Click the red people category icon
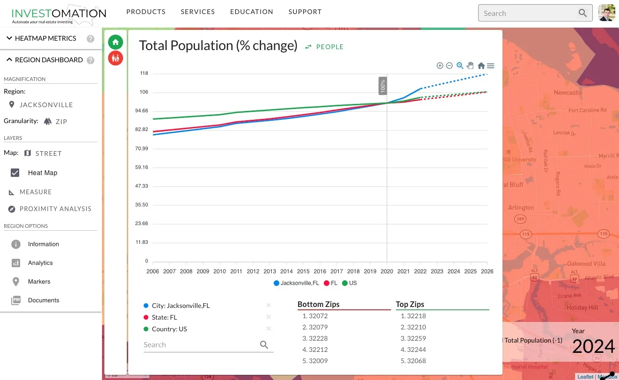The height and width of the screenshot is (380, 619). 116,58
